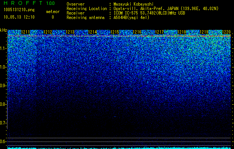The image size is (234, 149).
Task: Click the 0.6 kHz axis label
Action: [x=3, y=142]
